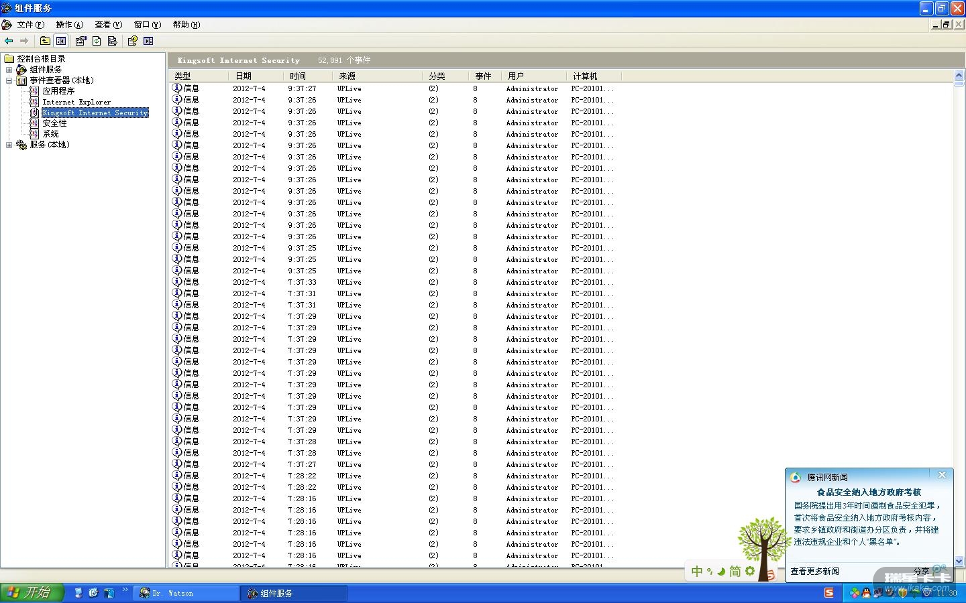Click the QQ penguin tray icon
Viewport: 966px width, 603px height.
(x=866, y=593)
